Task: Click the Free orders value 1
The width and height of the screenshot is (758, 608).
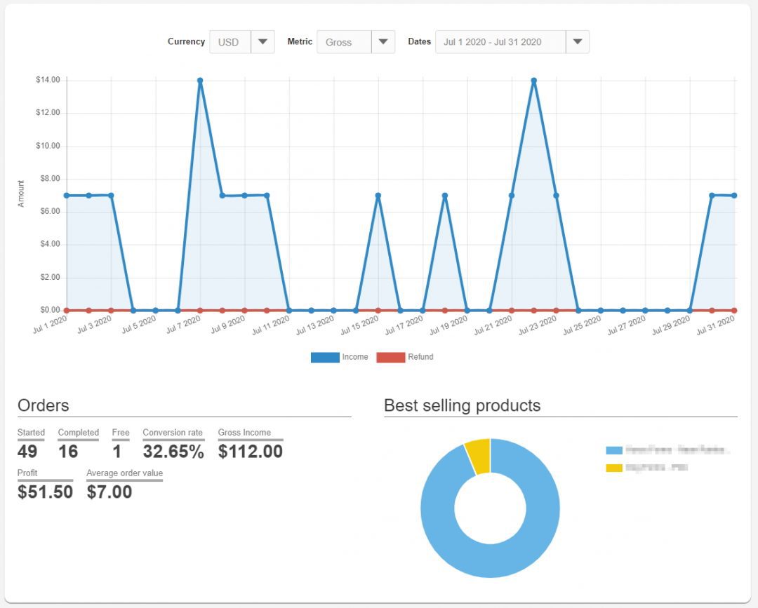Action: [117, 452]
